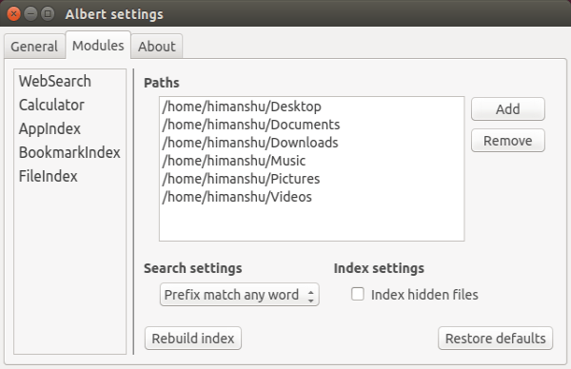The height and width of the screenshot is (369, 571).
Task: Click the Add path button
Action: point(508,108)
